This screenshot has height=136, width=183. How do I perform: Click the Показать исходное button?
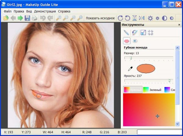100,18
